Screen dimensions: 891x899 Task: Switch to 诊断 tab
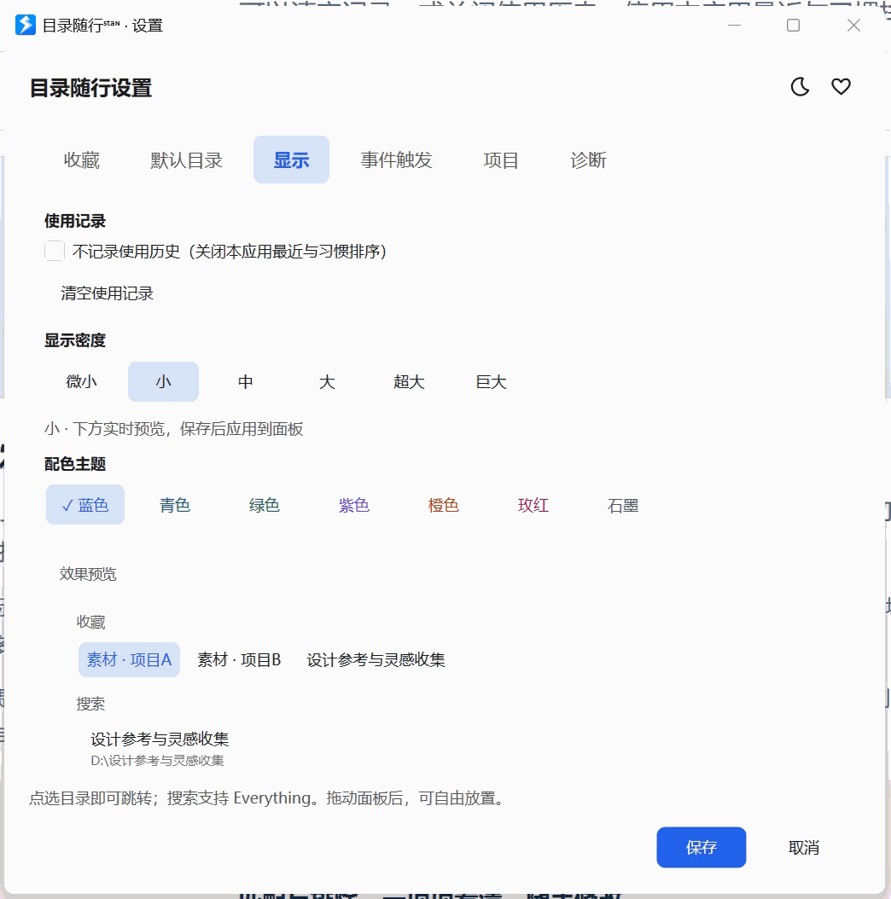tap(588, 160)
